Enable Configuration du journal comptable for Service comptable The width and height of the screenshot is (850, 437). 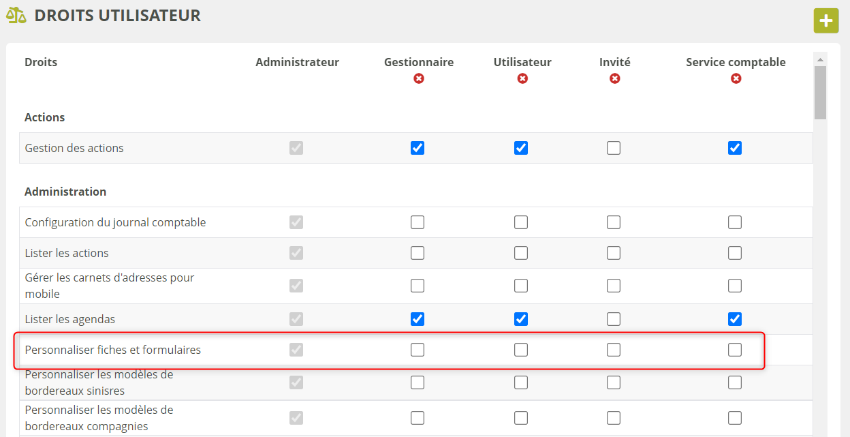pos(735,222)
